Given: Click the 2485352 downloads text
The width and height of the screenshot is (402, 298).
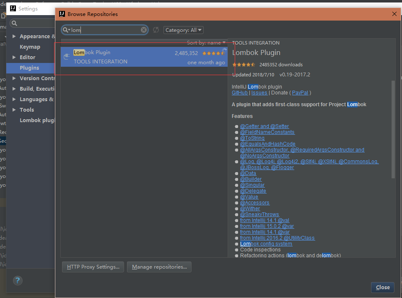Looking at the screenshot, I should [x=281, y=65].
